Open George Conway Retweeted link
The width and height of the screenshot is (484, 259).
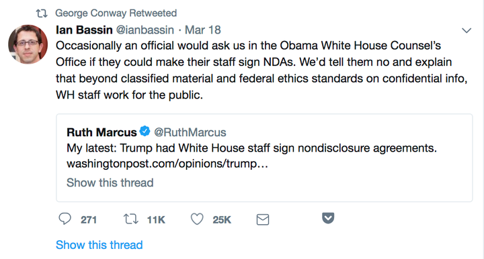[x=116, y=13]
